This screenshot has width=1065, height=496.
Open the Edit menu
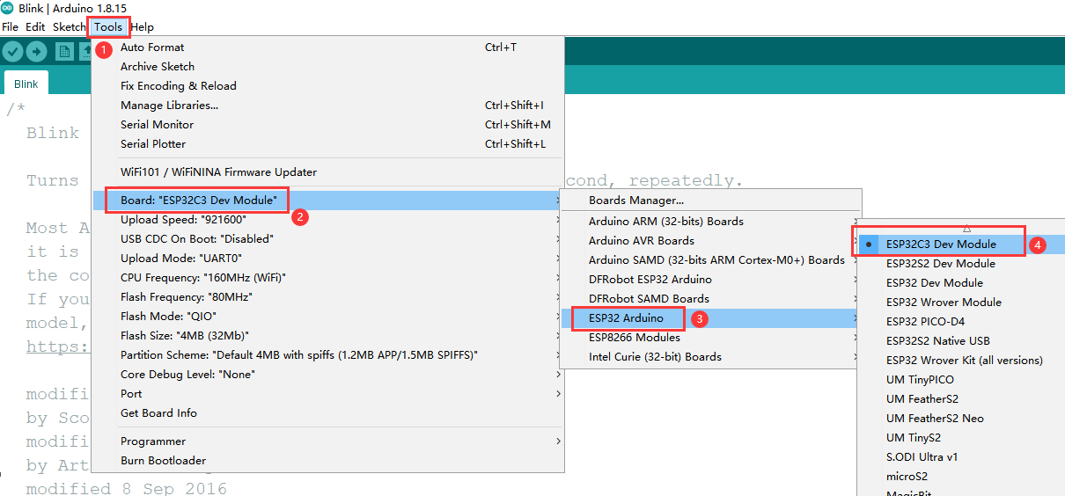pos(35,27)
